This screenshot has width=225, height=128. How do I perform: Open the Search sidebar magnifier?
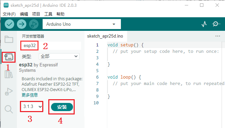click(9, 109)
